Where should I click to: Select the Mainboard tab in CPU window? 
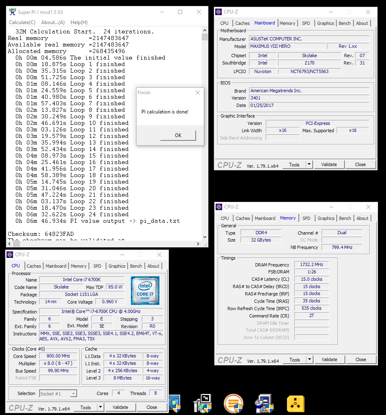coord(56,266)
